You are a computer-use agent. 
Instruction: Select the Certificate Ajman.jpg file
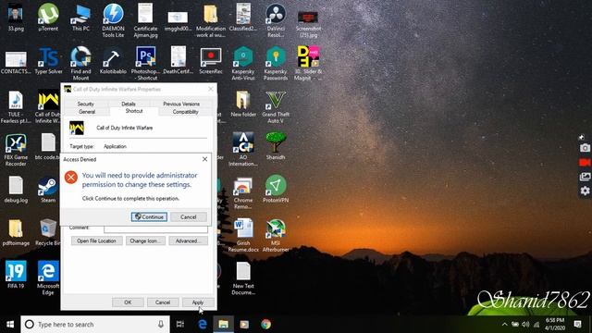[145, 20]
